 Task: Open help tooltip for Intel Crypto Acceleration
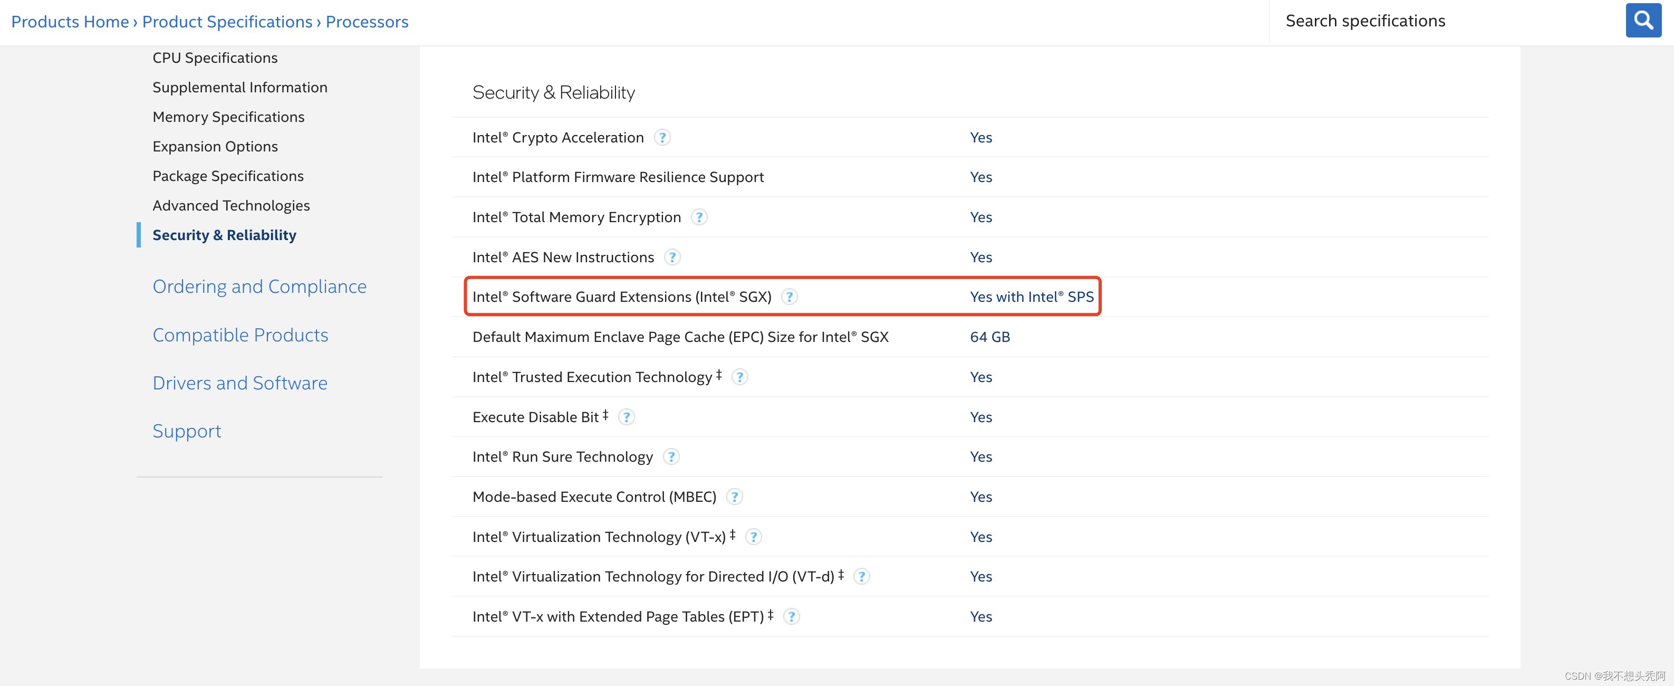tap(663, 137)
